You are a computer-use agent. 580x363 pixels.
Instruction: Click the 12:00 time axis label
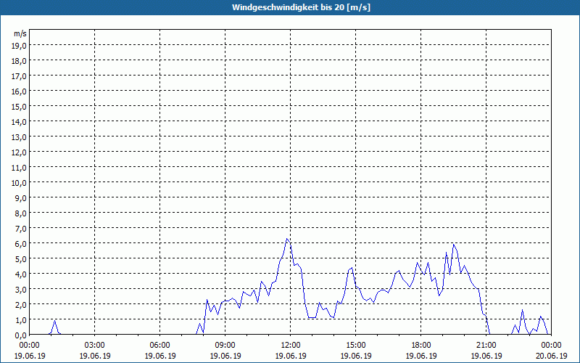pos(291,346)
